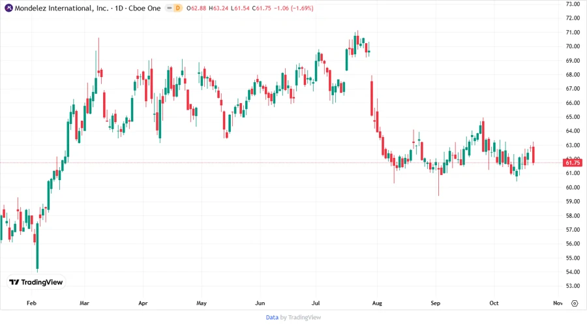Viewport: 587px width, 325px height.
Task: Click the 56.00 price axis label
Action: pyautogui.click(x=573, y=244)
